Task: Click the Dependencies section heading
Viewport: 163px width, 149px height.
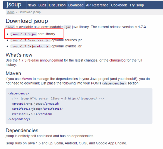Action: coord(22,130)
